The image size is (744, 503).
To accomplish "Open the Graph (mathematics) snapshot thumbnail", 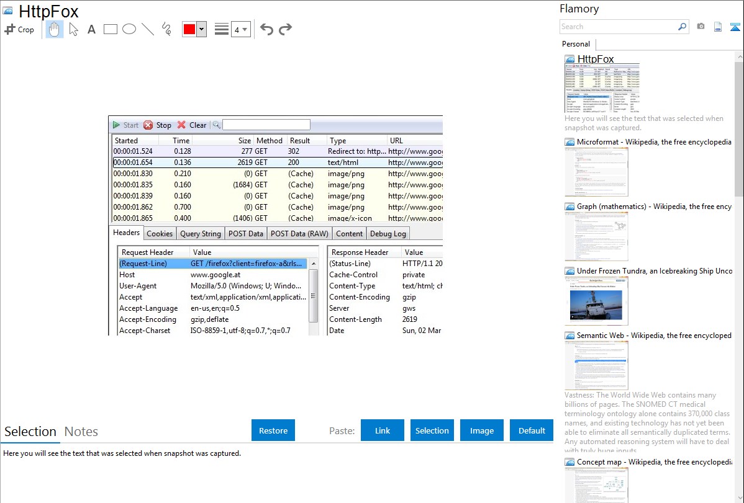I will coord(596,236).
